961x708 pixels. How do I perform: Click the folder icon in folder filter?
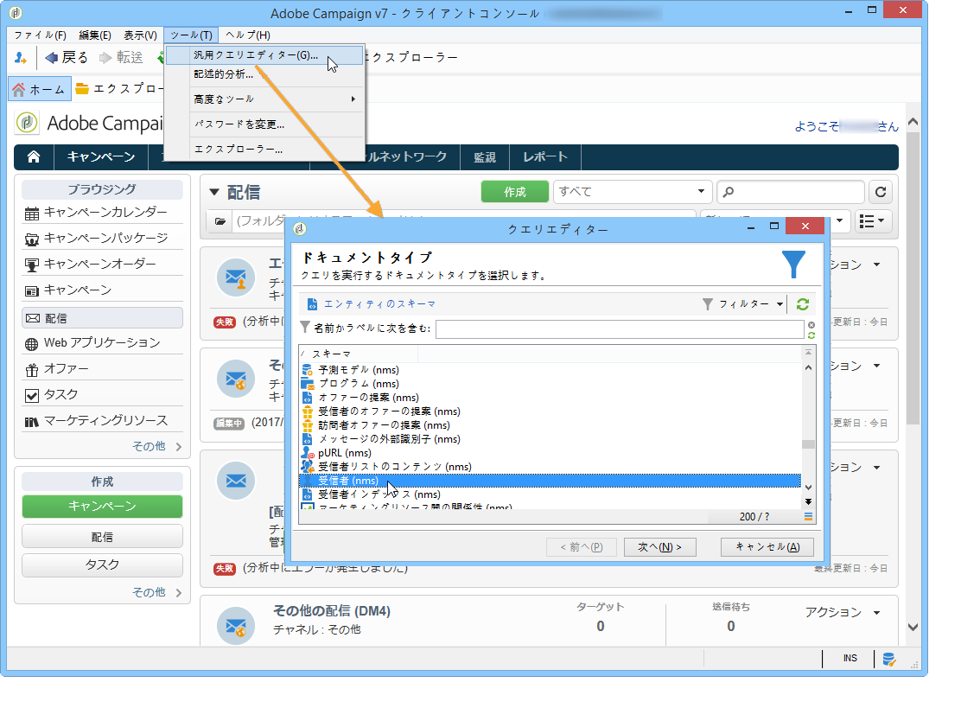[x=220, y=221]
